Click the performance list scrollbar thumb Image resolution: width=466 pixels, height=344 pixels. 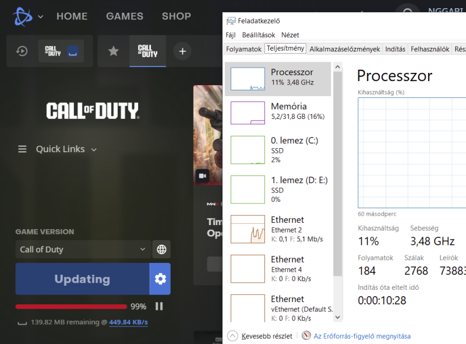(x=337, y=174)
